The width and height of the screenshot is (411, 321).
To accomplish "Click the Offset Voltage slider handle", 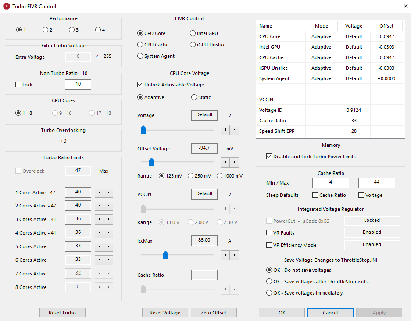I will [151, 163].
